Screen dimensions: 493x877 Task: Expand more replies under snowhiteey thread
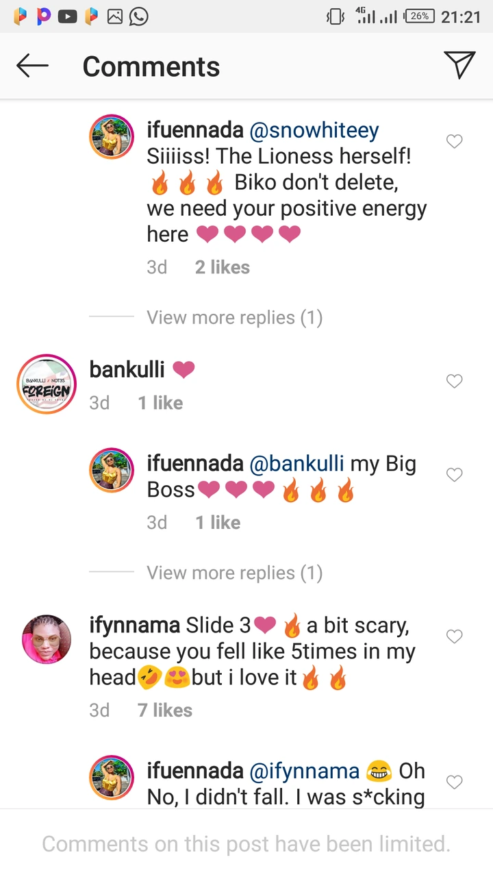pos(234,318)
